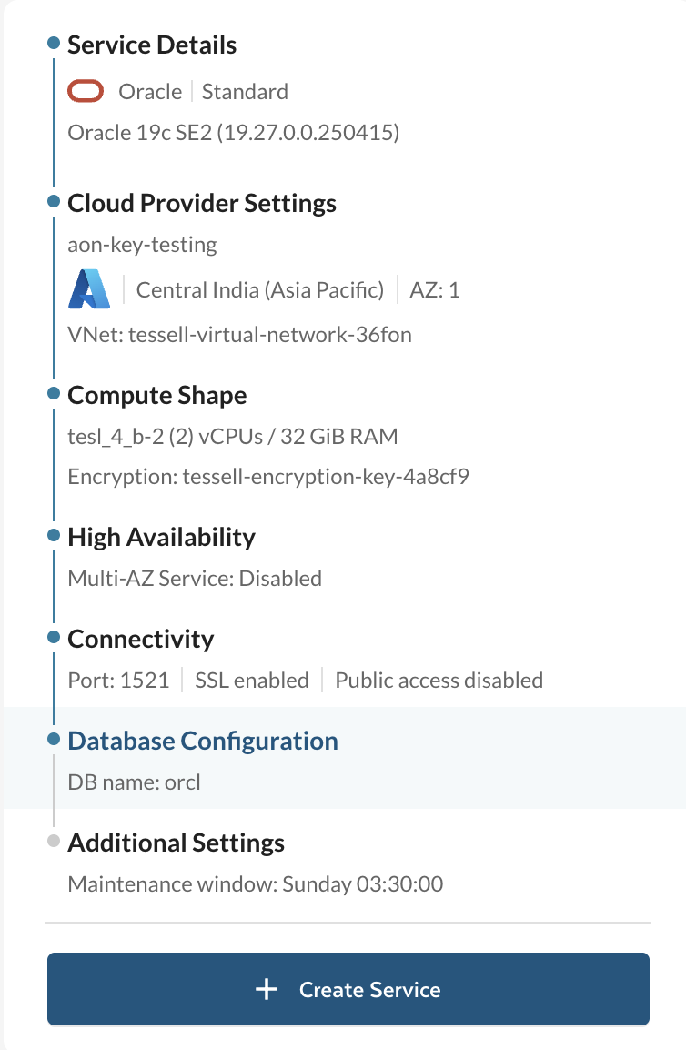Click the Maintenance window Sunday 03:30:00 text
The height and width of the screenshot is (1050, 686).
coord(256,883)
